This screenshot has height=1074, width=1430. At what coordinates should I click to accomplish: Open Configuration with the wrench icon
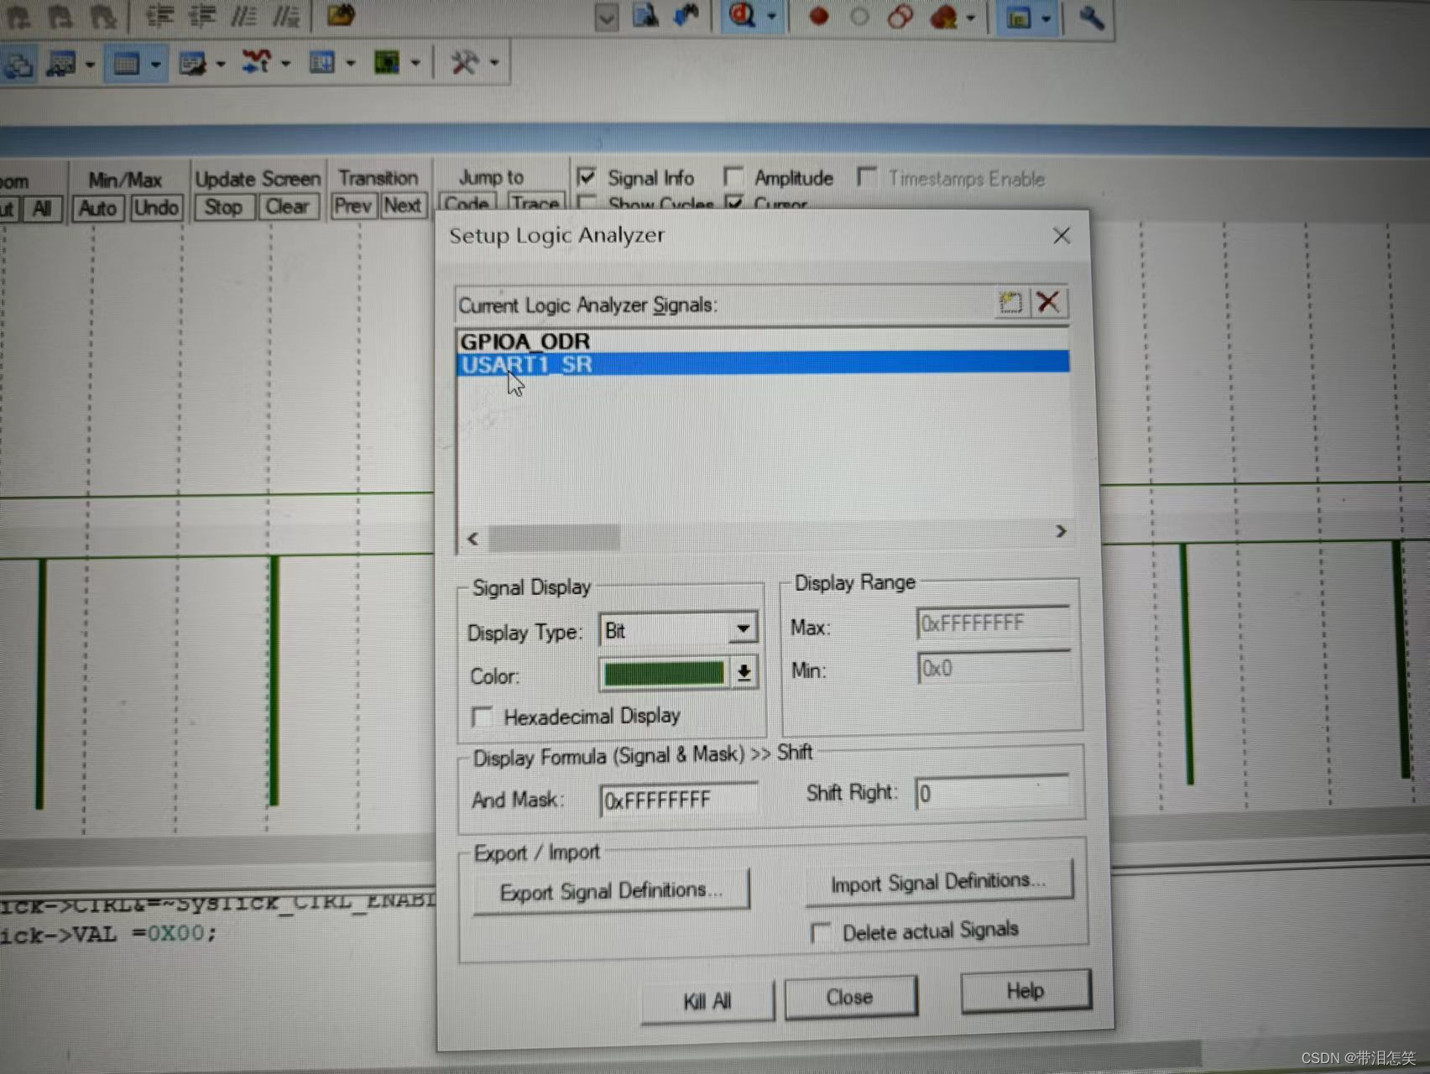coord(1091,17)
